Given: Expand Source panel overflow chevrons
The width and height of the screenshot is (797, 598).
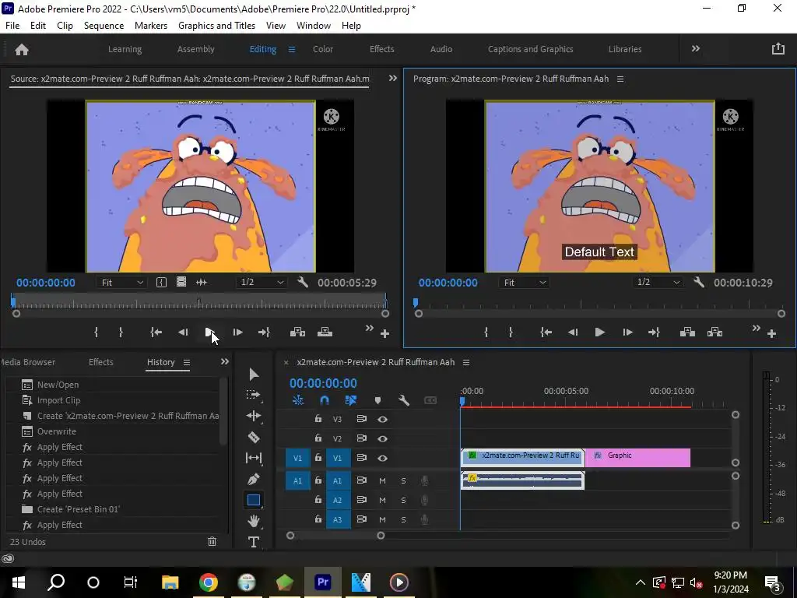Looking at the screenshot, I should (392, 78).
